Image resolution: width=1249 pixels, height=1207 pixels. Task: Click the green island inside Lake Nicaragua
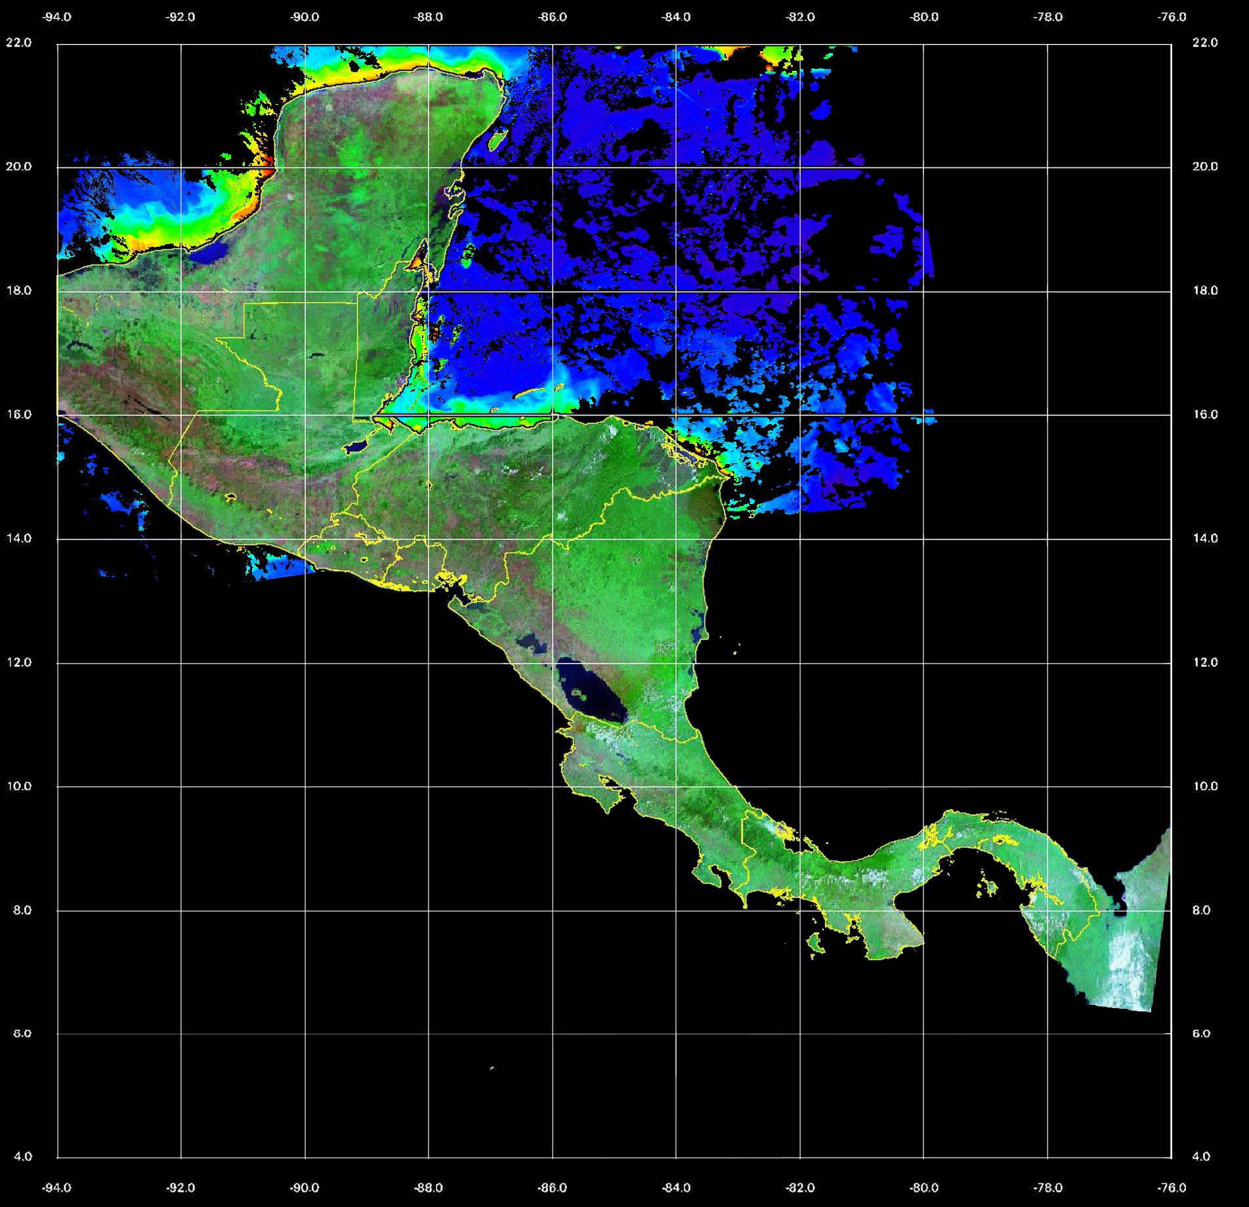tap(580, 692)
